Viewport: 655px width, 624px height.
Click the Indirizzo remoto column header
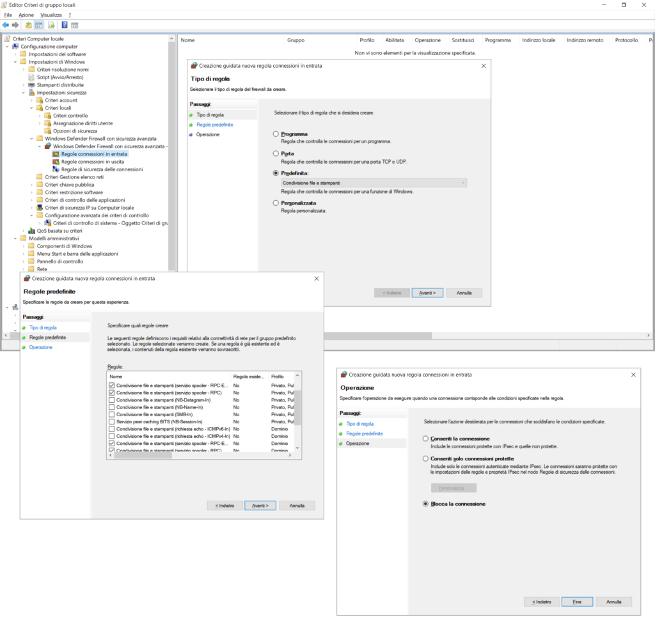click(585, 40)
